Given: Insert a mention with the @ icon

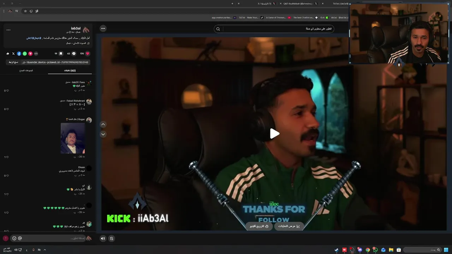Looking at the screenshot, I should [20, 238].
